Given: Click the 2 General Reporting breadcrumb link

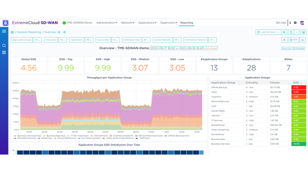Looking at the screenshot, I should tap(28, 32).
